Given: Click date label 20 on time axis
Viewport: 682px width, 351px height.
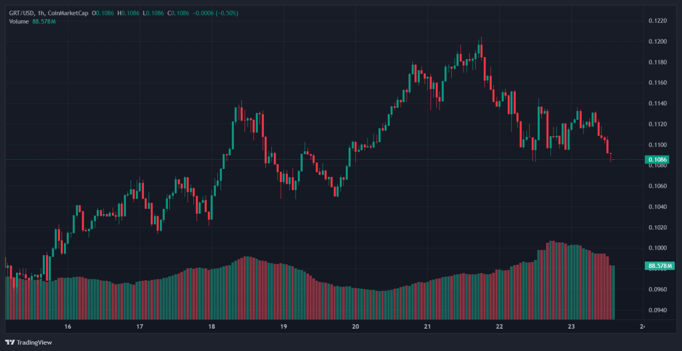Looking at the screenshot, I should [355, 326].
